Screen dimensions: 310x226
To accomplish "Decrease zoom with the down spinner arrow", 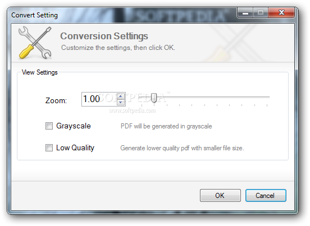I will point(120,103).
